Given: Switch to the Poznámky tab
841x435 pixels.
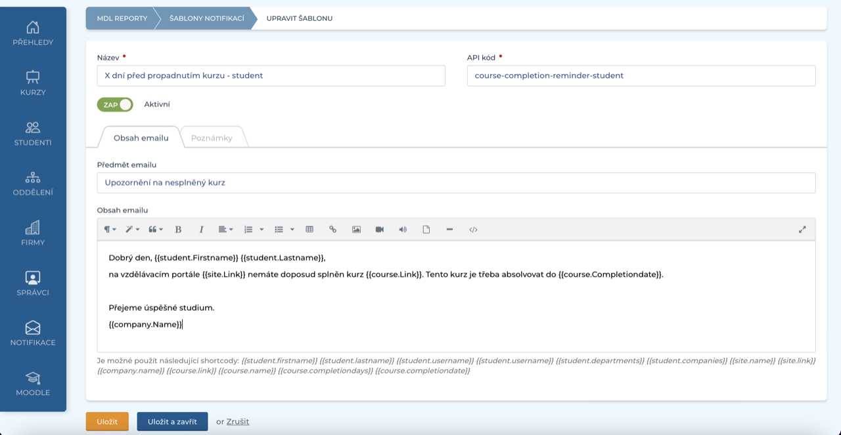Looking at the screenshot, I should pos(212,138).
